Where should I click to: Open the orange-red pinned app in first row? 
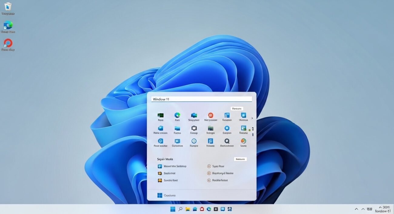210,115
